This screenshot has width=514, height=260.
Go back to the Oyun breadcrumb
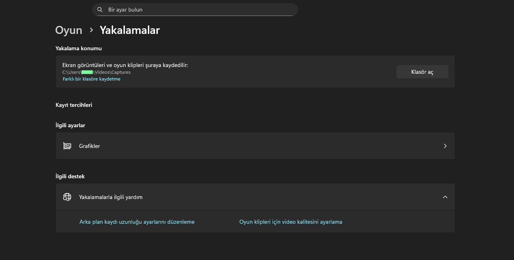[x=69, y=30]
